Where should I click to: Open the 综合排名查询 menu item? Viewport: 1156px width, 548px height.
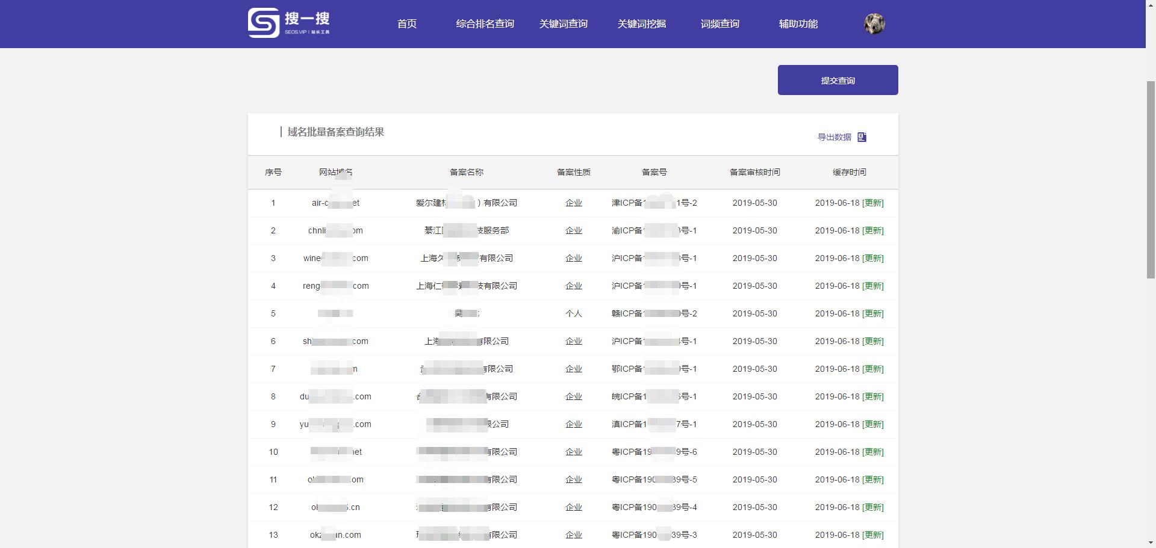point(485,24)
